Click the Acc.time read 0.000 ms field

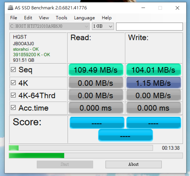96,108
